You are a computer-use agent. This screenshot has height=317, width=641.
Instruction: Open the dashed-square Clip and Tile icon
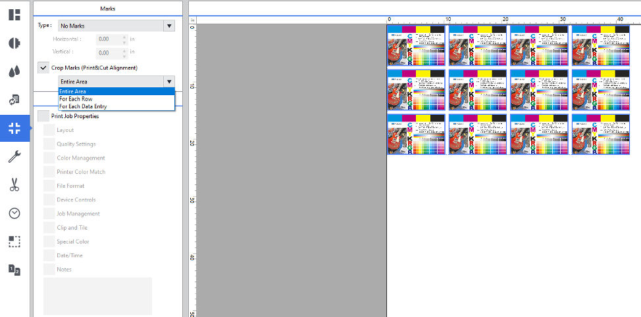pos(14,242)
